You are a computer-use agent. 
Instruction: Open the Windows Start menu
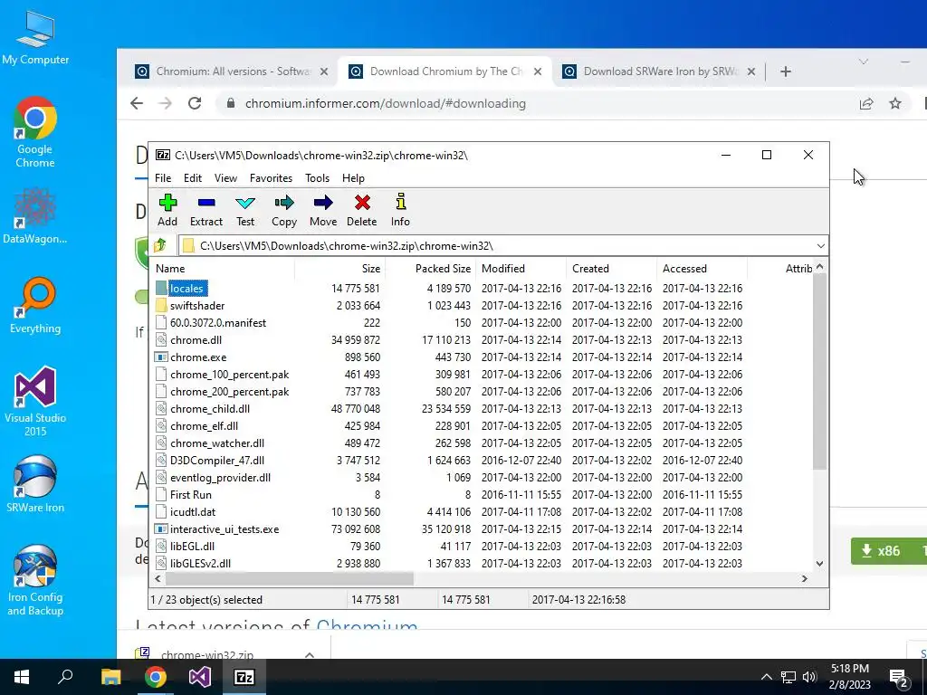tap(22, 677)
